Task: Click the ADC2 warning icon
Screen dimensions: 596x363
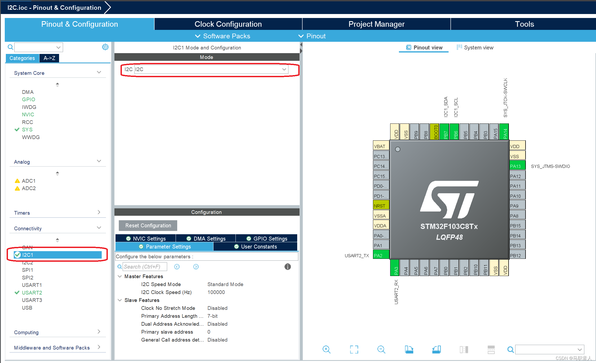Action: 17,188
